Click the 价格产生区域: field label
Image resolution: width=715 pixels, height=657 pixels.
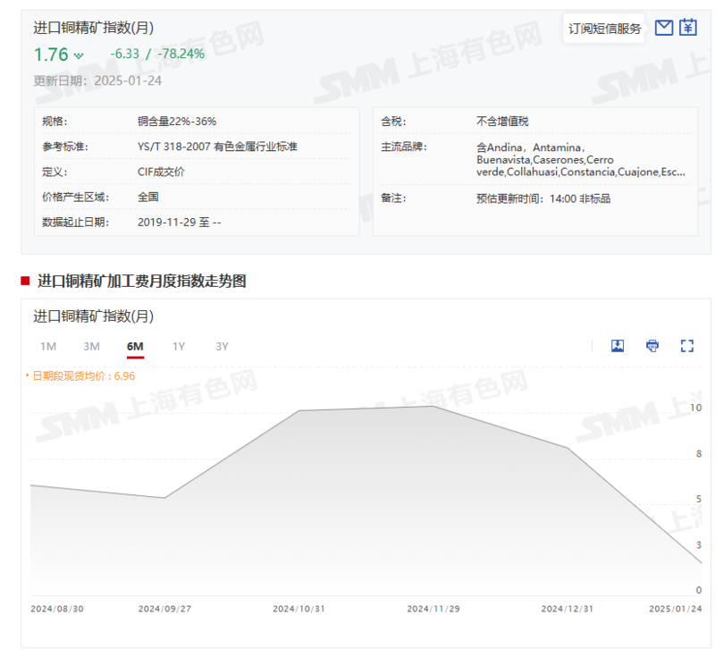point(76,197)
